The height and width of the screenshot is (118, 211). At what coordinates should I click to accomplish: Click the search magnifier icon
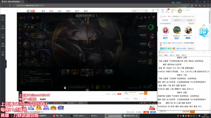146,11
